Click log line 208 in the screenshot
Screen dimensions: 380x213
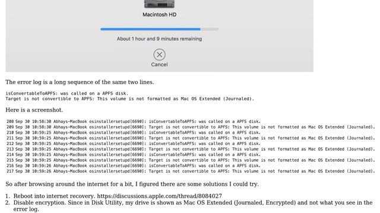[x=134, y=121]
